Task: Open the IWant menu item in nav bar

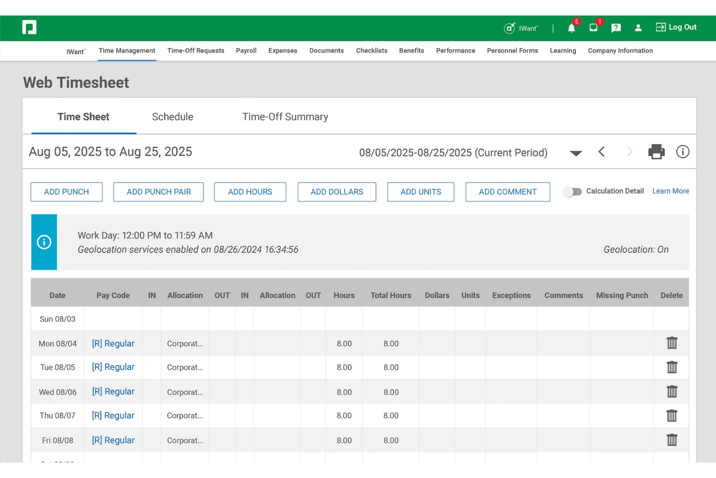Action: pyautogui.click(x=76, y=51)
